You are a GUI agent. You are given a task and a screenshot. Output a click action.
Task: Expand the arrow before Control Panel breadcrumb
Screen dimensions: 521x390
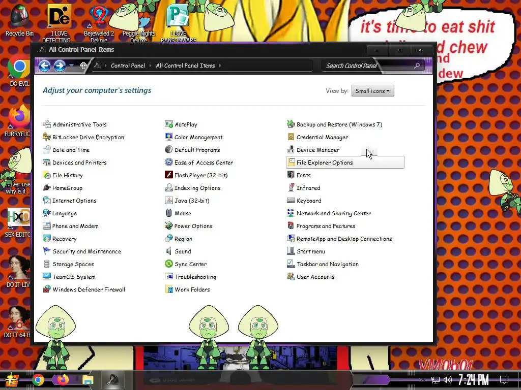pos(105,66)
